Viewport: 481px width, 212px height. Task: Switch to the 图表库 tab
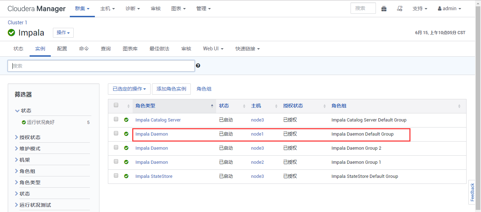130,49
